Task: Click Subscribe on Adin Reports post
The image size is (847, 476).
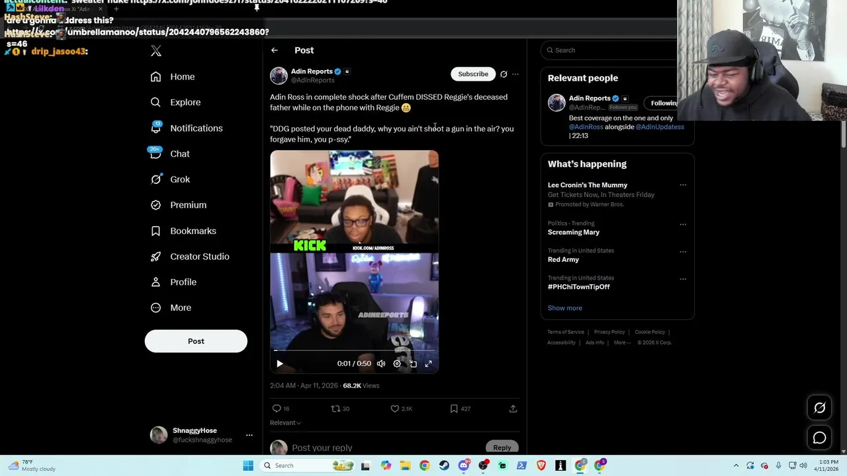Action: (473, 74)
